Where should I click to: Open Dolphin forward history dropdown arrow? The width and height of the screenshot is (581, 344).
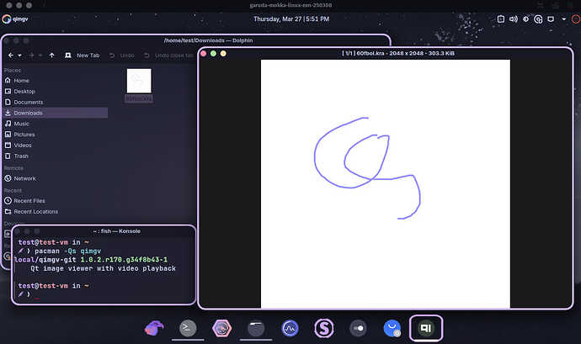pos(40,56)
